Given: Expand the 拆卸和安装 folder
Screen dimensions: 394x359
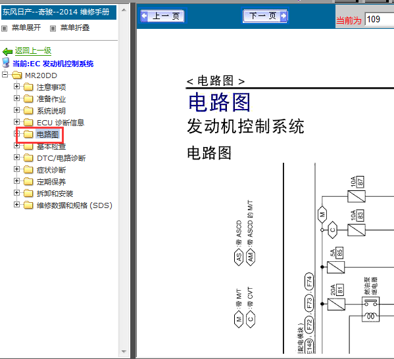Looking at the screenshot, I should tap(16, 192).
